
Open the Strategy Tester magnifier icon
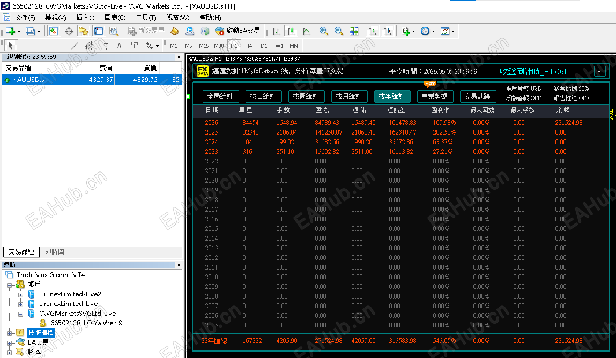[x=114, y=31]
